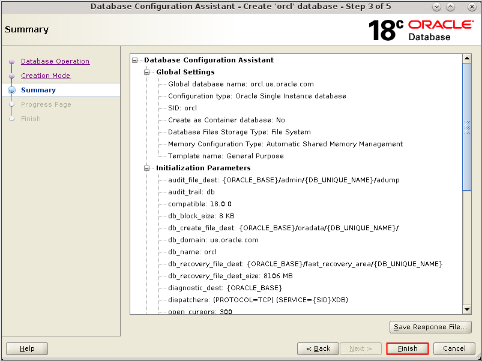
Task: Open the Database Operation step link
Action: click(55, 61)
